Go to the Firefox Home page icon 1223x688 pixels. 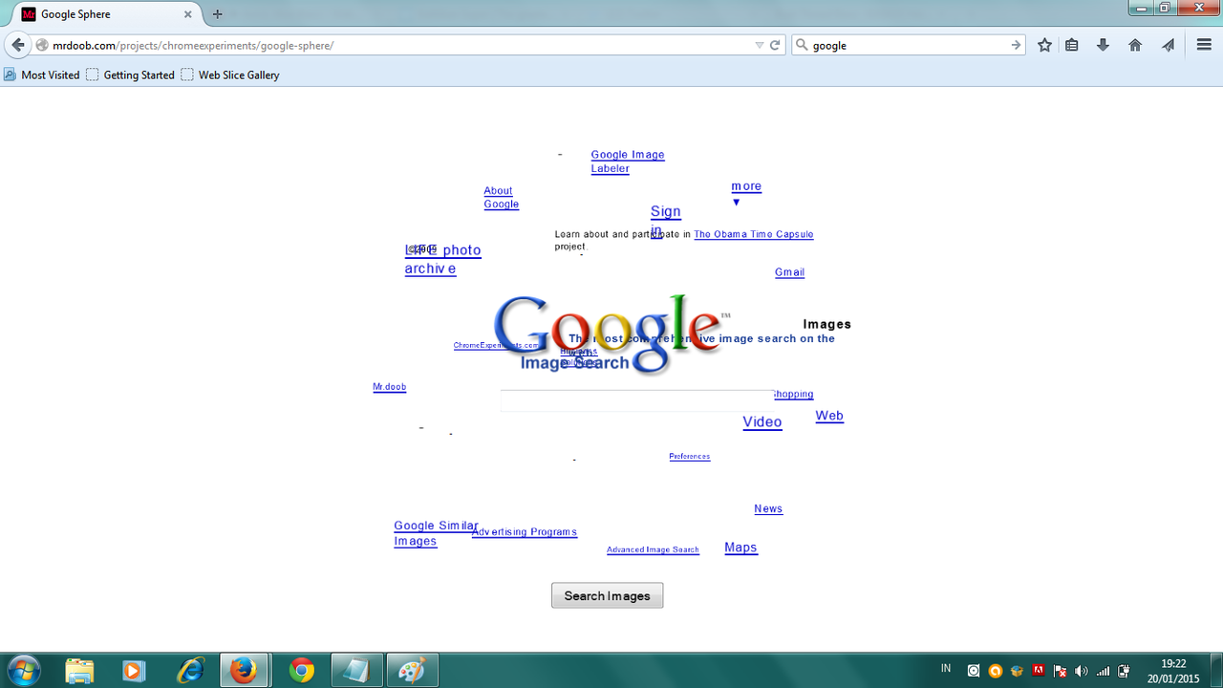click(1135, 45)
